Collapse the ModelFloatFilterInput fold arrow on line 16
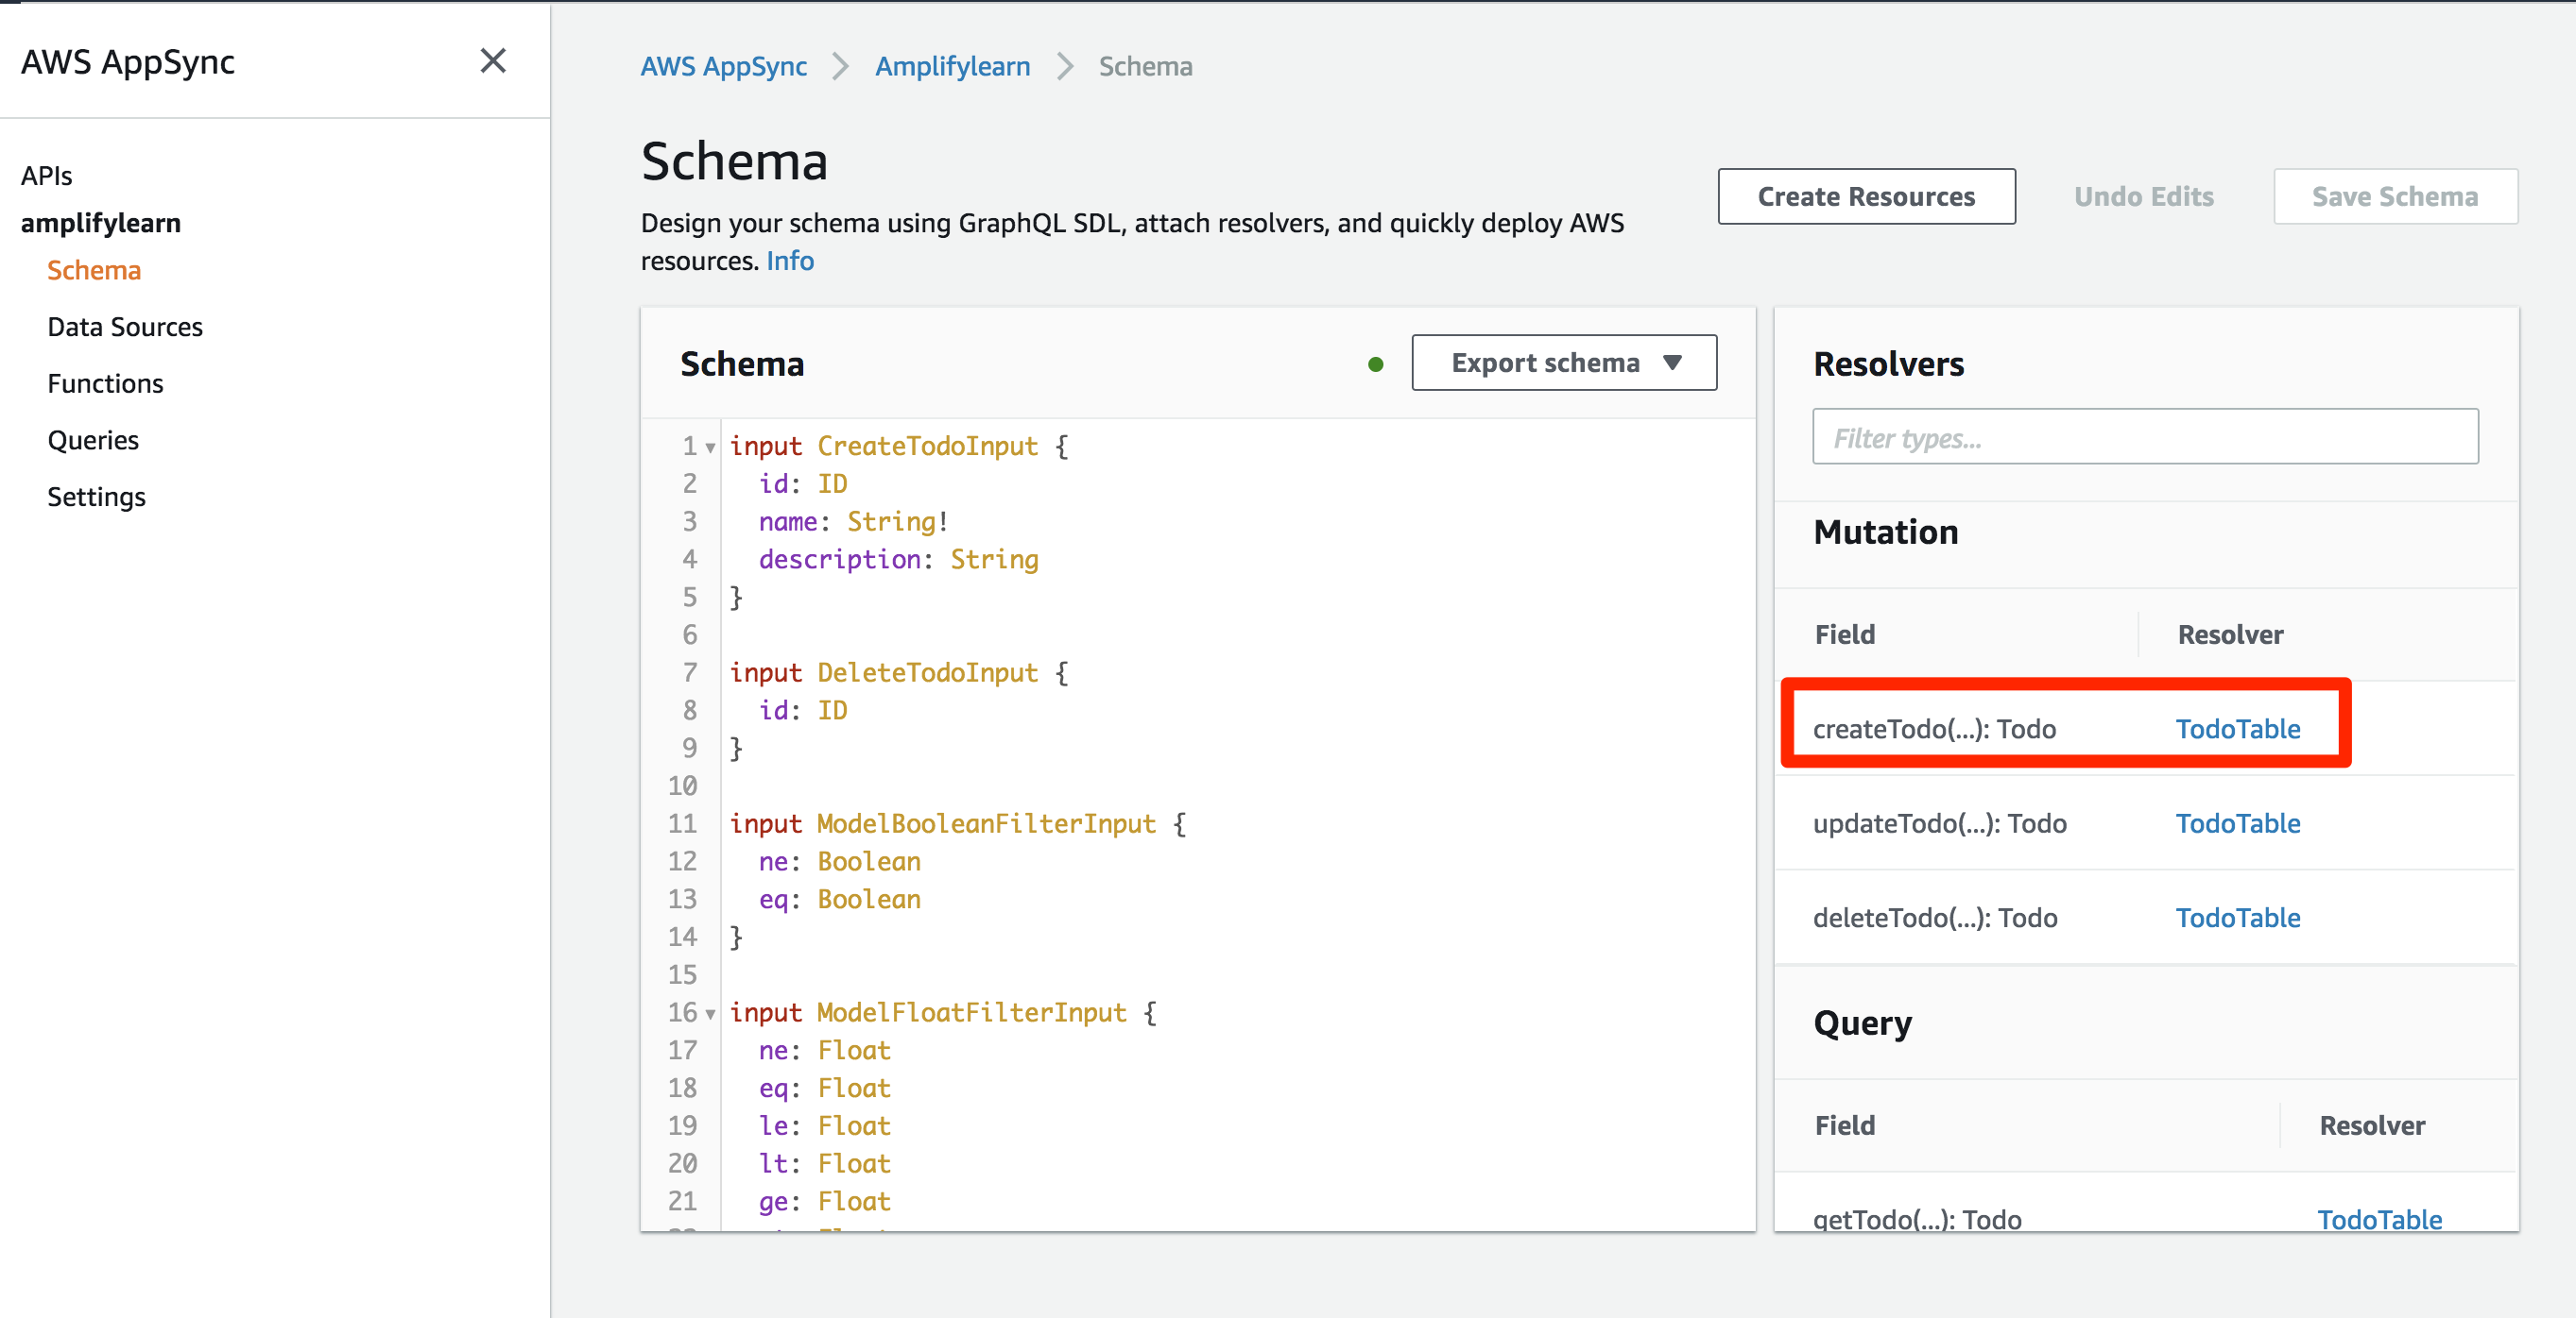 click(x=710, y=1014)
